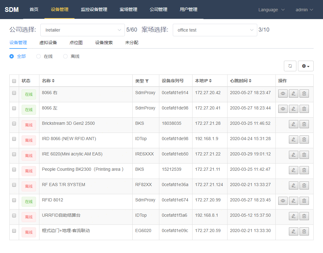The height and width of the screenshot is (253, 323).
Task: Click the refresh table icon button
Action: [290, 66]
